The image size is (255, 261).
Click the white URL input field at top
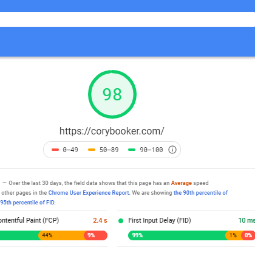coord(127,19)
